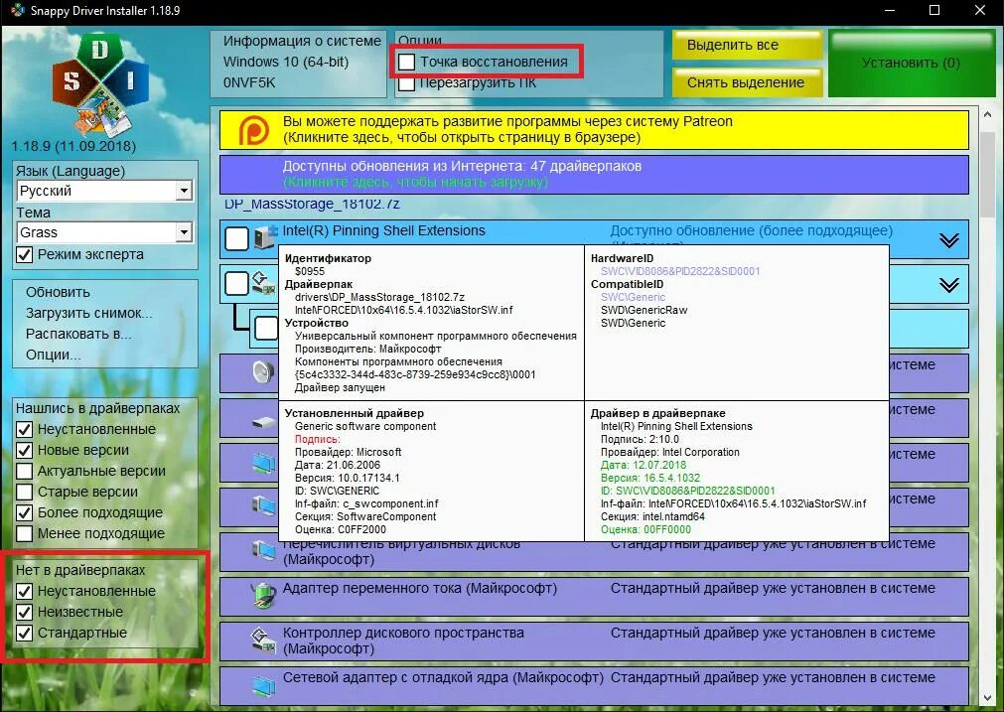The image size is (1004, 712).
Task: Click Версия: 10.0.17134.1 in installed driver info
Action: pos(347,479)
